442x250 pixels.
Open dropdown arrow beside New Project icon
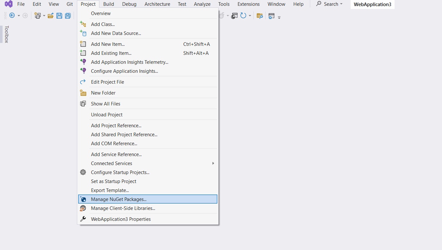pyautogui.click(x=44, y=16)
